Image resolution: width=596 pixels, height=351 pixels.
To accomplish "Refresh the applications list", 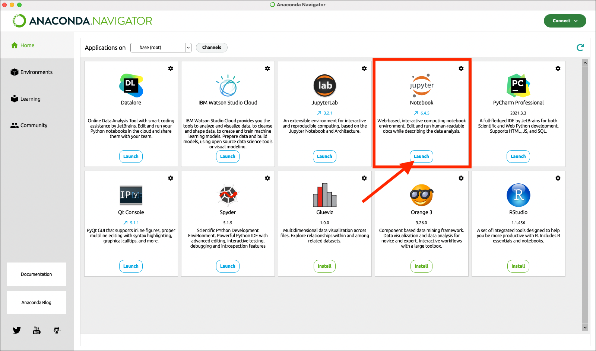I will tap(580, 48).
